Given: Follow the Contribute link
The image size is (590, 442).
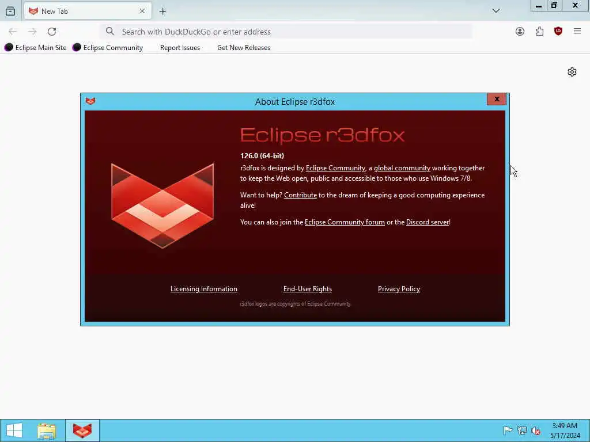Looking at the screenshot, I should pyautogui.click(x=300, y=195).
